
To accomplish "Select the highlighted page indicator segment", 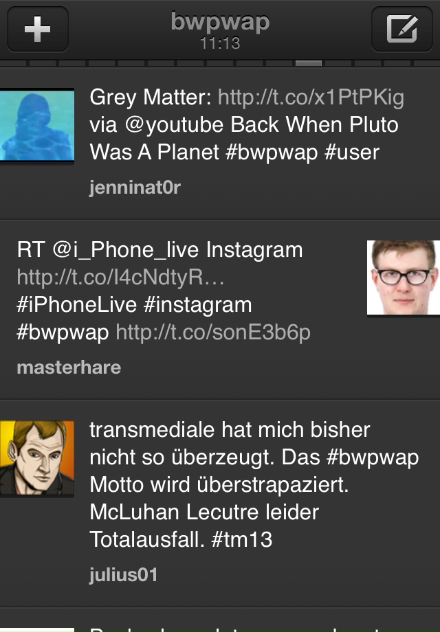I will (309, 63).
